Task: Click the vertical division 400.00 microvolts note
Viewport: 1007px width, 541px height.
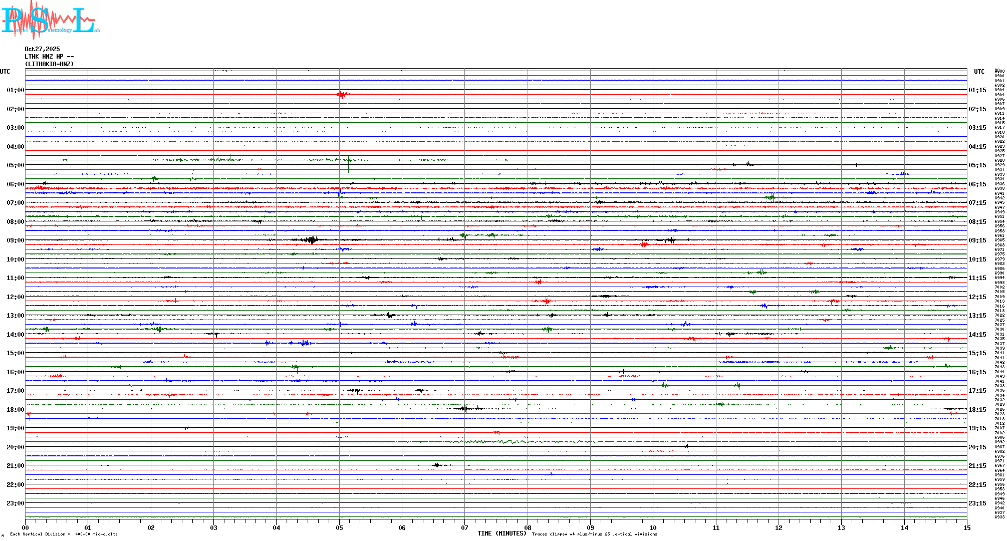Action: [x=64, y=534]
